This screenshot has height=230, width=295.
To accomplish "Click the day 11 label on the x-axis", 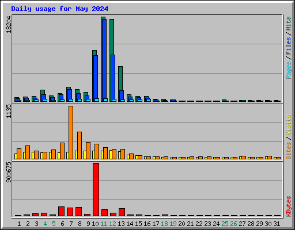I will tap(104, 224).
